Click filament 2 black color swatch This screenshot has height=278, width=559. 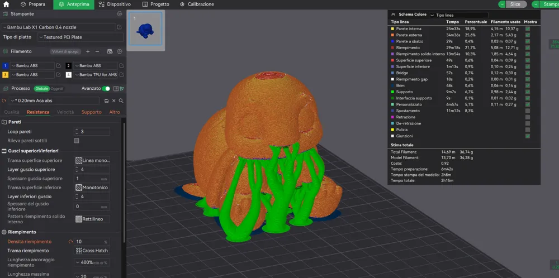pyautogui.click(x=68, y=65)
